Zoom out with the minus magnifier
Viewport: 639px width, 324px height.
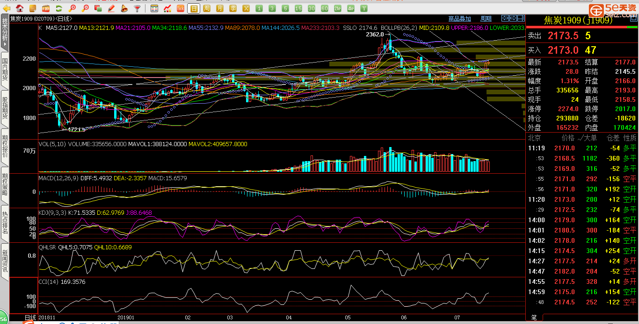(85, 8)
